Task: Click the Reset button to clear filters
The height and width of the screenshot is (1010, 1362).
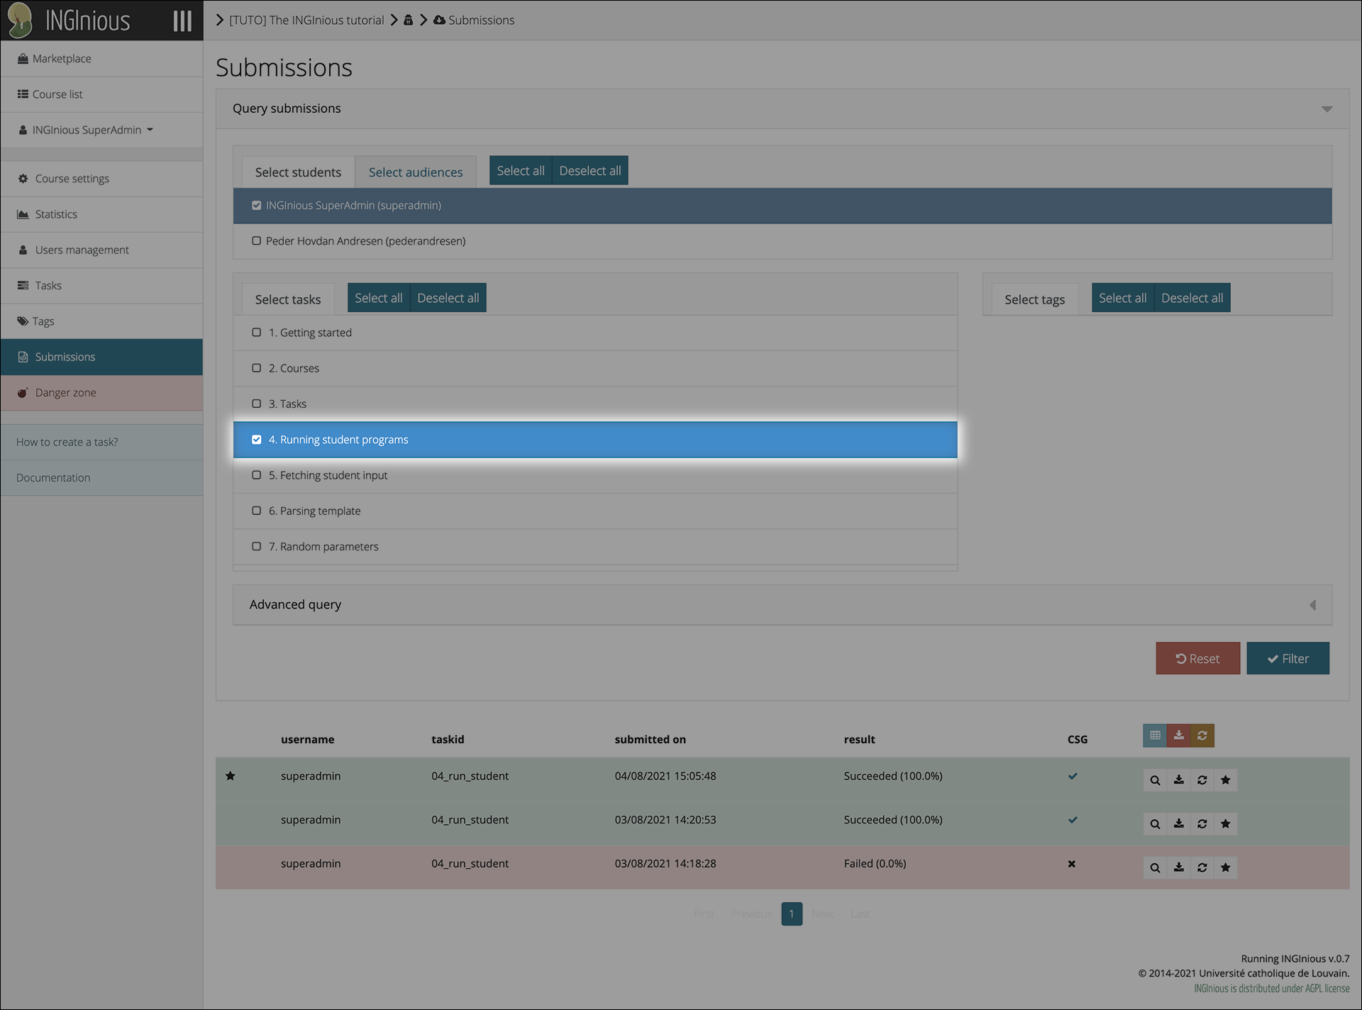Action: pos(1197,657)
